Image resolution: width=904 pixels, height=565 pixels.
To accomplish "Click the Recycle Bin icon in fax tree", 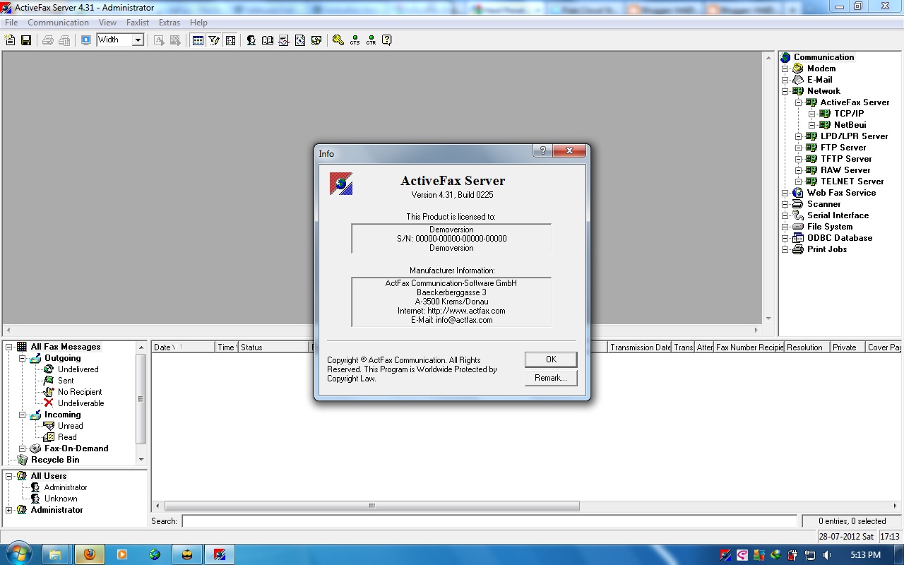I will coord(22,460).
